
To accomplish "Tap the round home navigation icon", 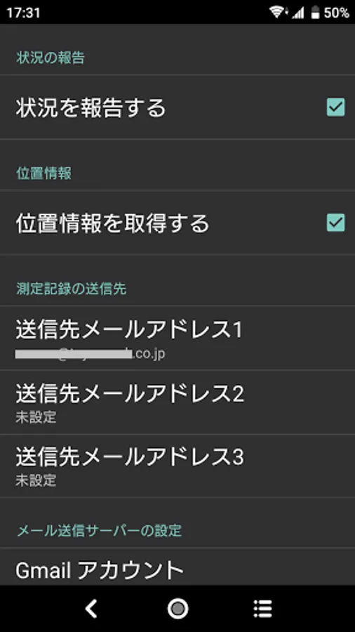I will coord(177,609).
